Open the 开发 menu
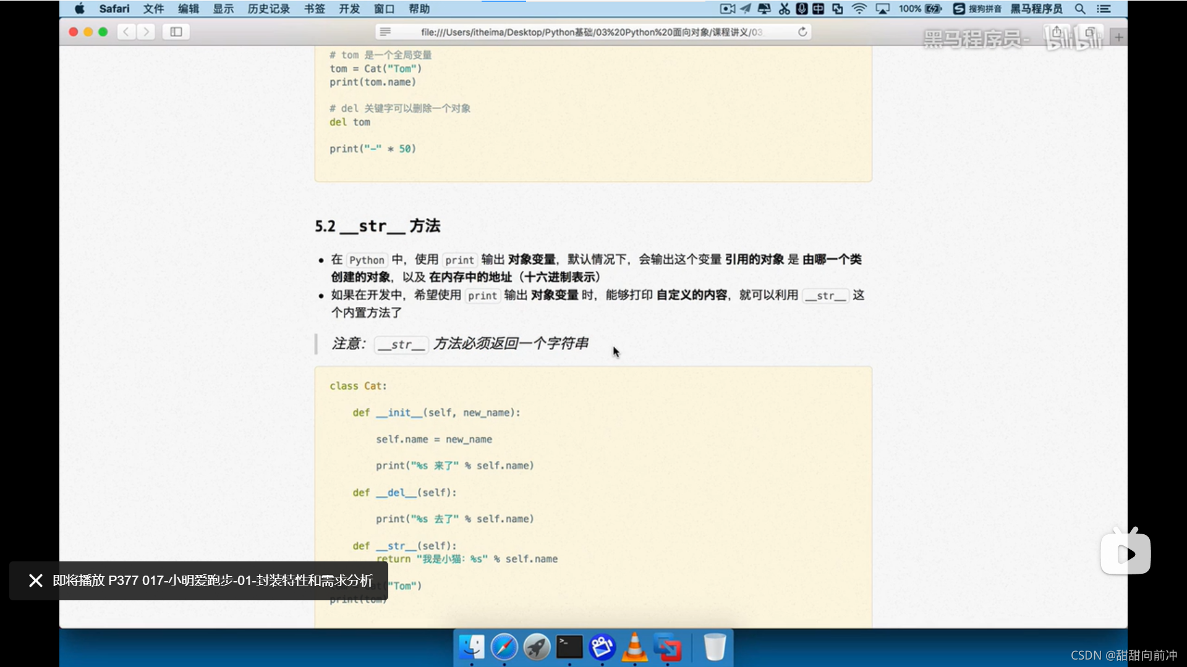 (349, 9)
